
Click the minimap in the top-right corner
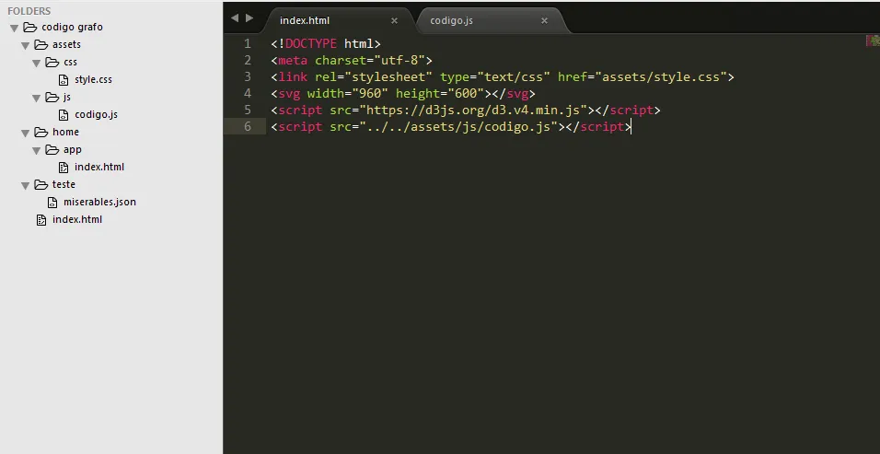click(x=873, y=41)
